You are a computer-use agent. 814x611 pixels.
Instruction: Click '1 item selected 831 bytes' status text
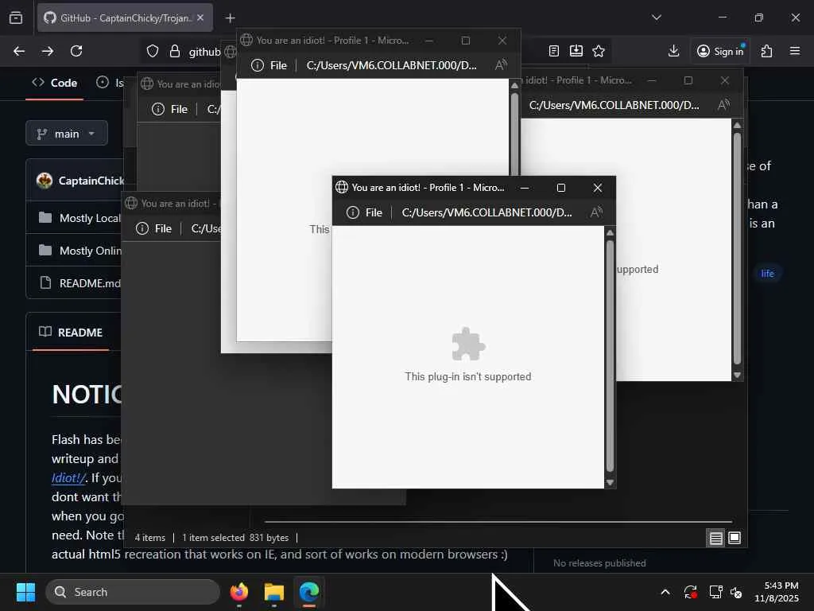pos(235,538)
